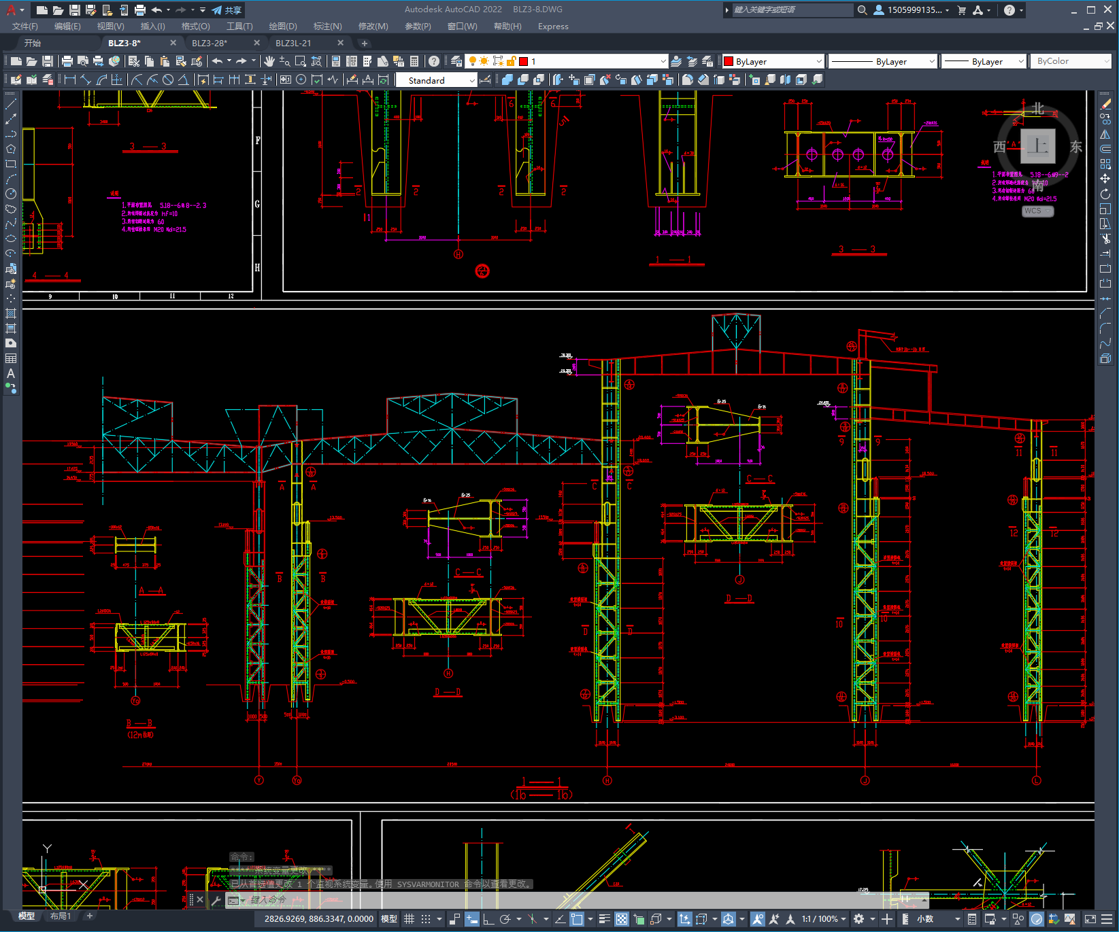
Task: Select the Mirror modify tool
Action: [x=1105, y=134]
